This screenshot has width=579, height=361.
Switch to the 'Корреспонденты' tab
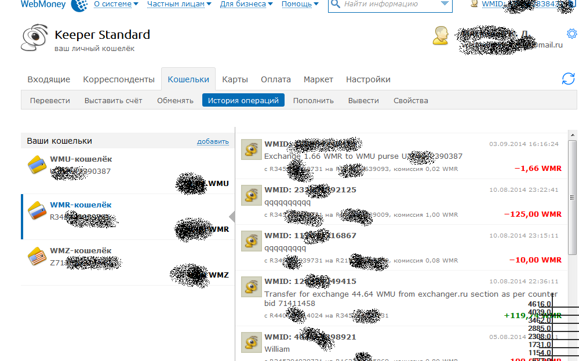[x=119, y=79]
